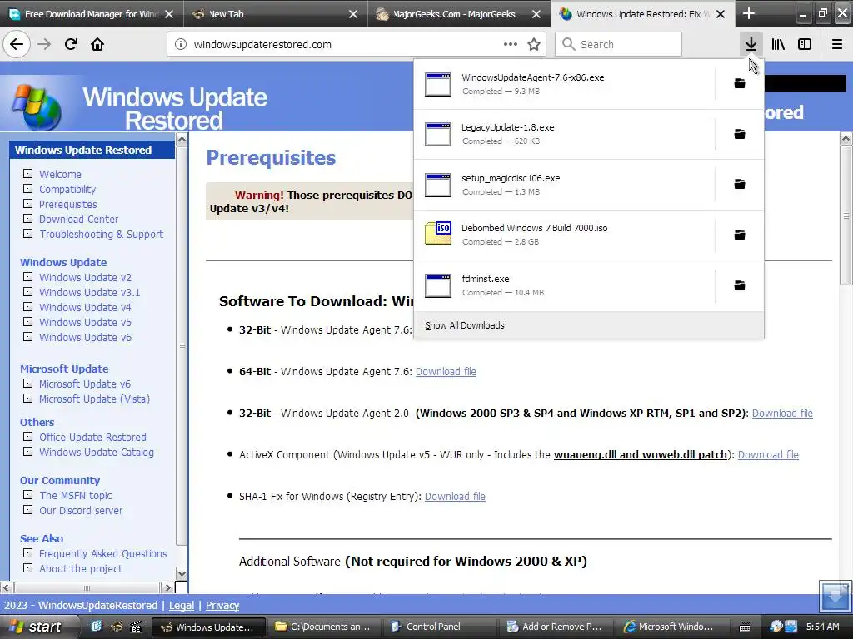Click the Windows Update Restored globe logo
The width and height of the screenshot is (853, 639).
(37, 107)
